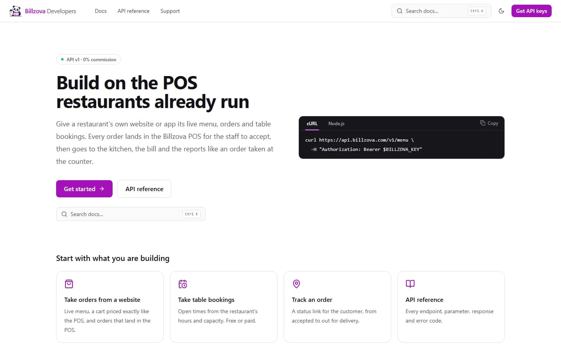This screenshot has width=561, height=351.
Task: Click the open book icon on API card
Action: tap(410, 284)
